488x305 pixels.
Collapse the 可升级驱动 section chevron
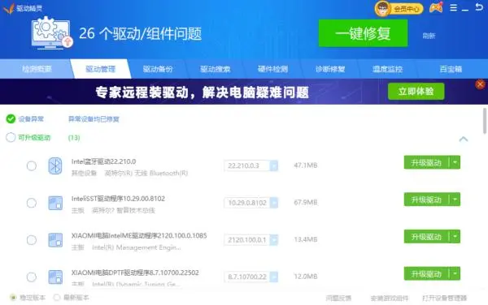(464, 139)
